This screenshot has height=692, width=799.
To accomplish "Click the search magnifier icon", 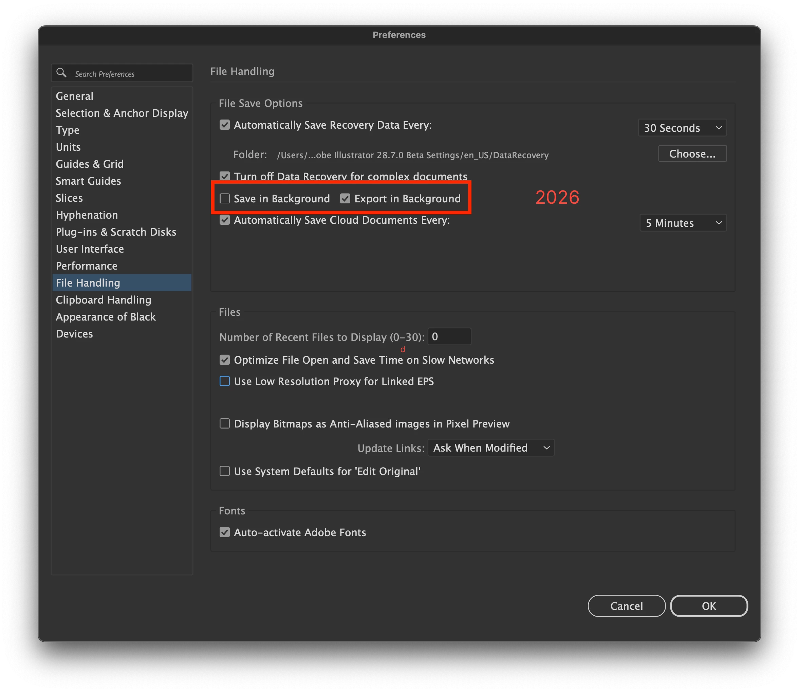I will coord(61,73).
